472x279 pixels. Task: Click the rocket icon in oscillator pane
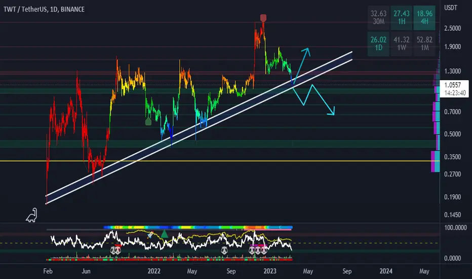click(x=150, y=235)
